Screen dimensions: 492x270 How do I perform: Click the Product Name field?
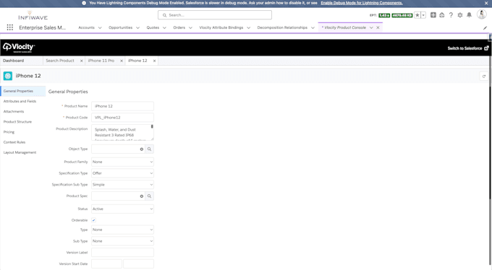pos(122,106)
